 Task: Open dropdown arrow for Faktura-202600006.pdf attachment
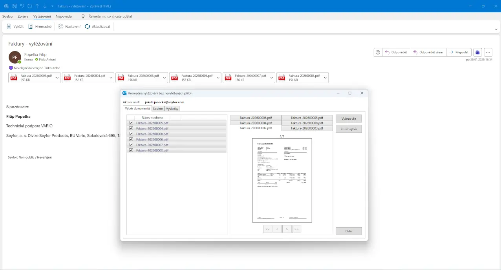218,78
